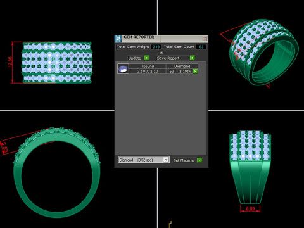Click the green arrow next to Update

pyautogui.click(x=146, y=58)
